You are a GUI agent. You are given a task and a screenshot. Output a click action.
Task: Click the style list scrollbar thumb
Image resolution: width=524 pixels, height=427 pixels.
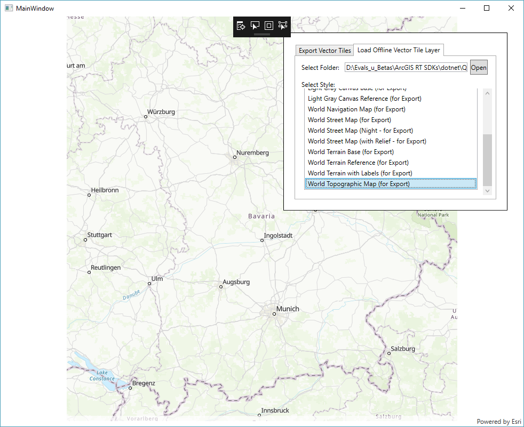[x=487, y=160]
